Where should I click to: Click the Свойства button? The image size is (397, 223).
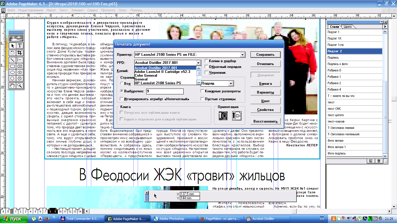[265, 110]
